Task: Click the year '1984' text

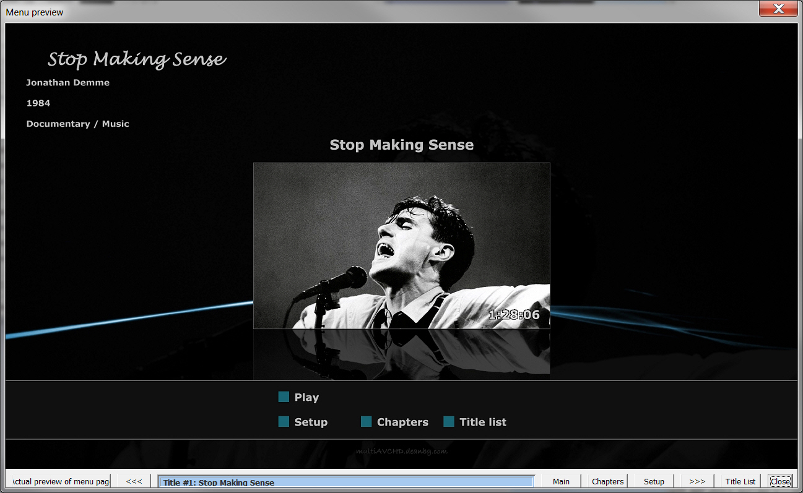Action: point(38,103)
